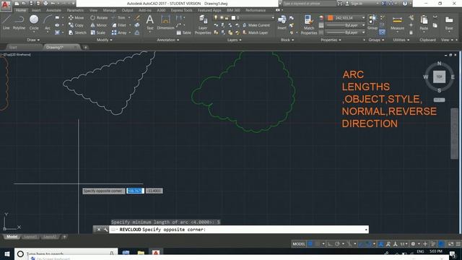The image size is (462, 260).
Task: Click the orange object color swatch
Action: pyautogui.click(x=331, y=18)
